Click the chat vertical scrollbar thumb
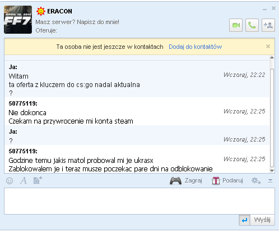 click(272, 117)
